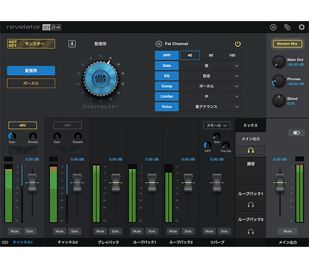
Task: Enable 48V phantom power on チャンネル1
Action: click(x=23, y=125)
